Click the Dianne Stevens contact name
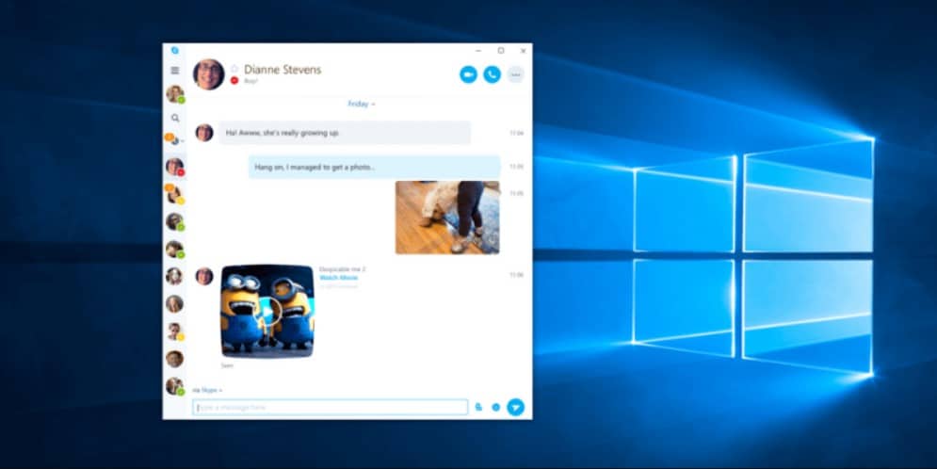Image resolution: width=937 pixels, height=469 pixels. coord(283,70)
